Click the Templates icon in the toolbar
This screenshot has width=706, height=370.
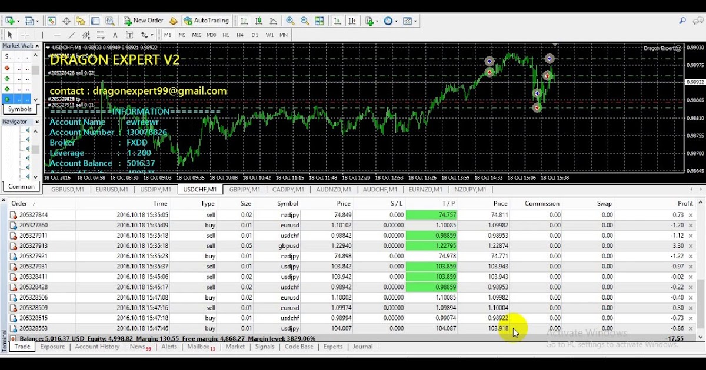tap(408, 21)
